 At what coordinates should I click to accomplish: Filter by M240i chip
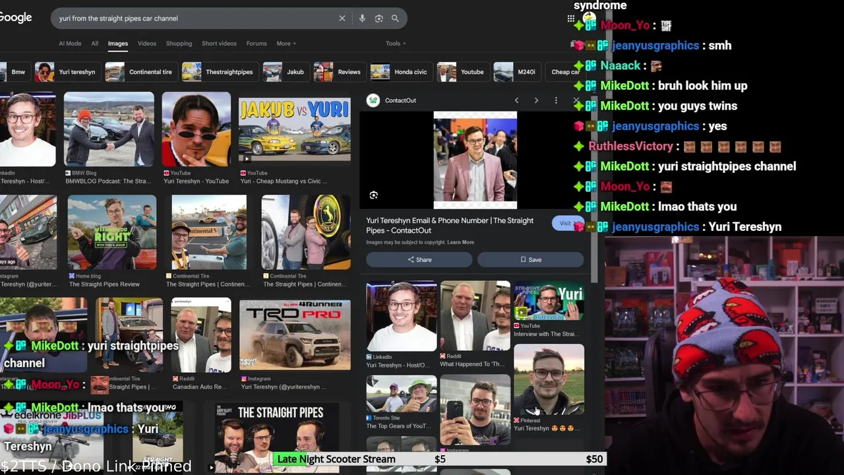[x=517, y=72]
